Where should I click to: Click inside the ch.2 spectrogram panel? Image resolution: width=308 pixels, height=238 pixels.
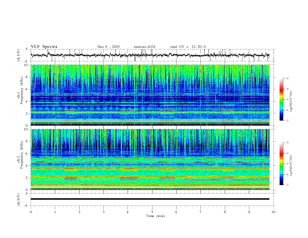[150, 159]
